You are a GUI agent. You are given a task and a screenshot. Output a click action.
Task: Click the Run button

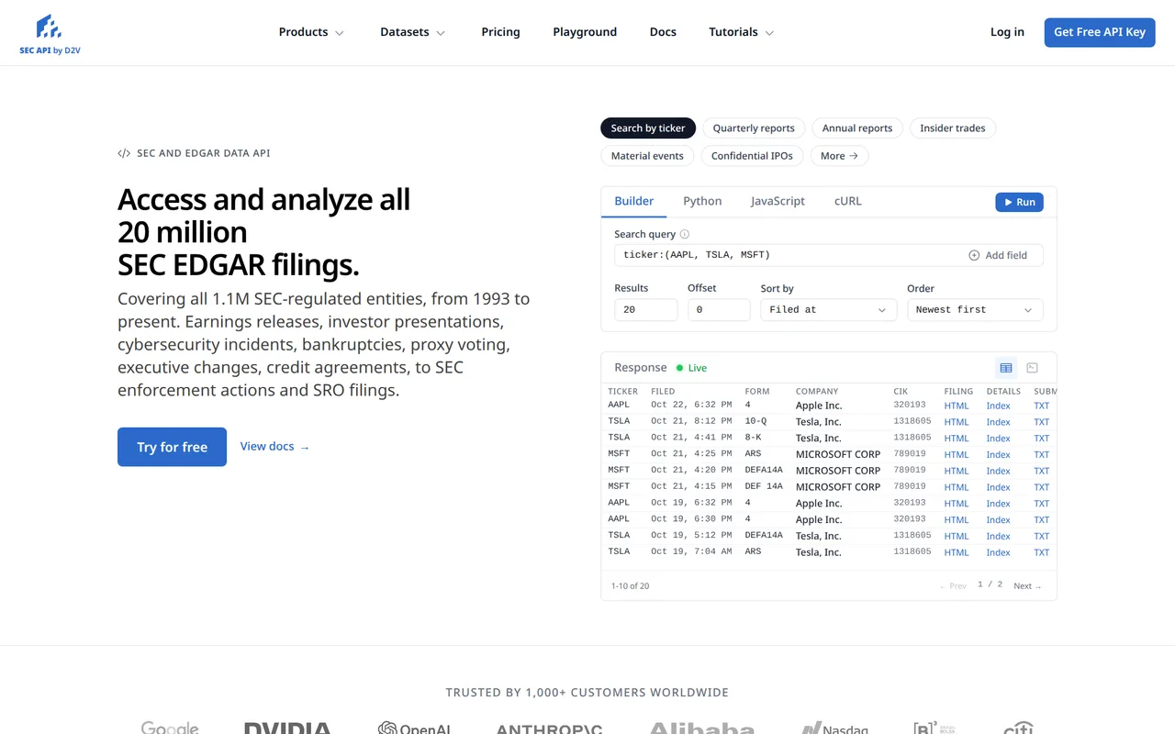click(x=1019, y=202)
